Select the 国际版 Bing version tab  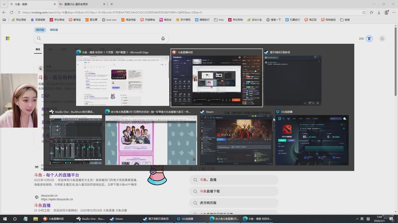[54, 30]
